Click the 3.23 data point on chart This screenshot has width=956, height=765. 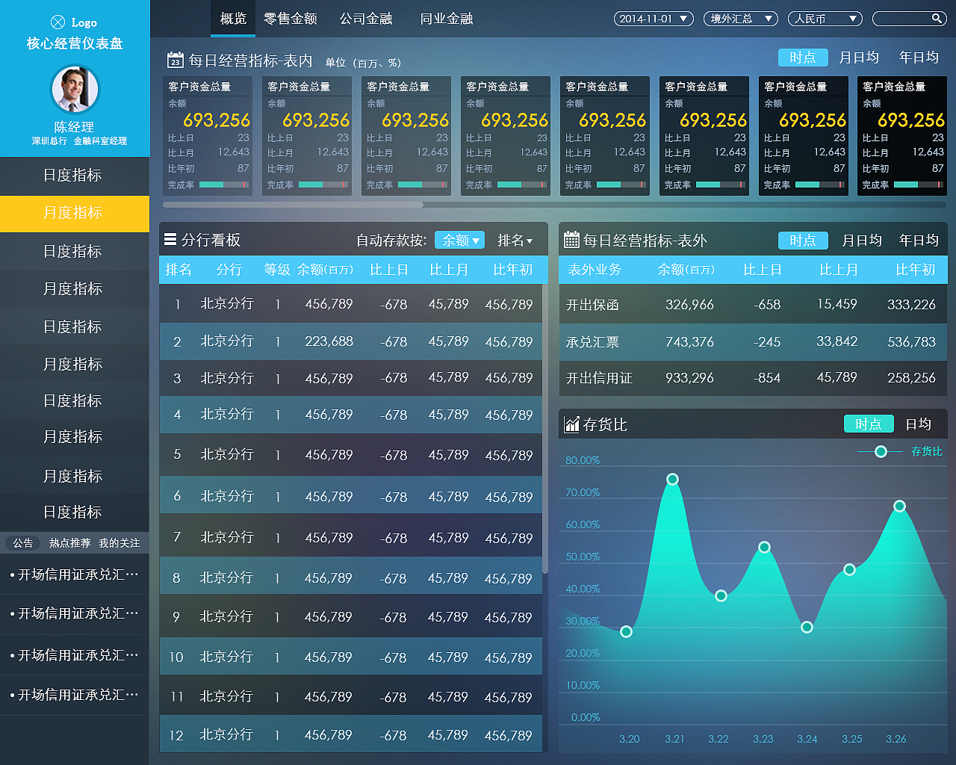click(x=764, y=547)
